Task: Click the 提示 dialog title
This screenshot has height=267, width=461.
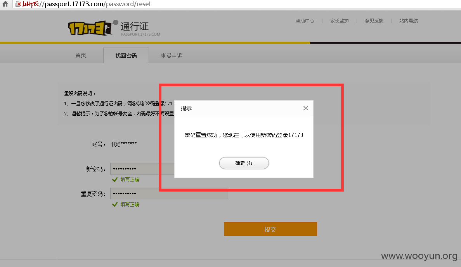Action: 186,108
